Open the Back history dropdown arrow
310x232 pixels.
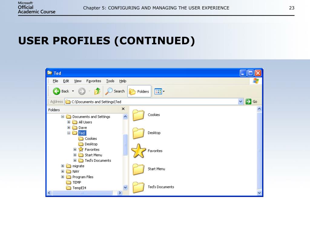pos(73,91)
